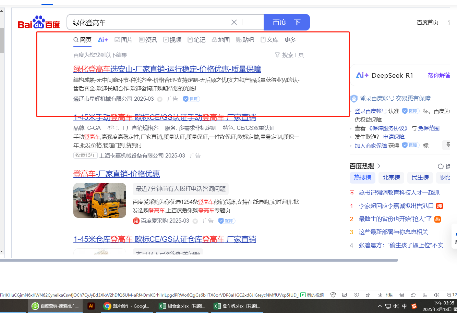
Task: Click the red and yellow truck thumbnail
Action: [100, 200]
